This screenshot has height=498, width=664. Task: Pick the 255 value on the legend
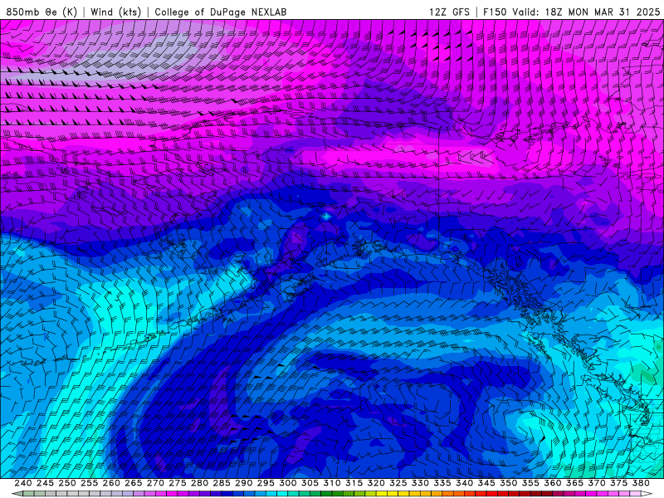89,483
